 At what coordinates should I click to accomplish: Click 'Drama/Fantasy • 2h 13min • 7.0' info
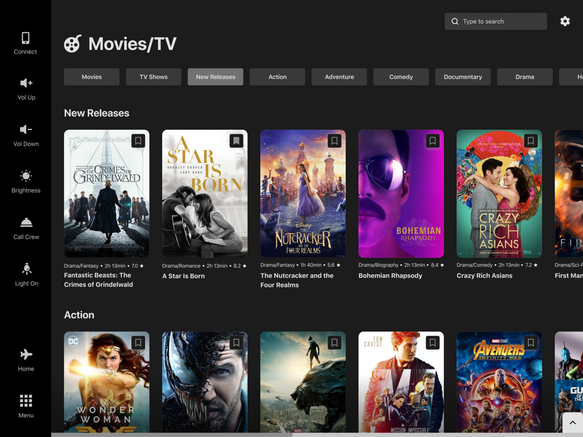point(104,266)
